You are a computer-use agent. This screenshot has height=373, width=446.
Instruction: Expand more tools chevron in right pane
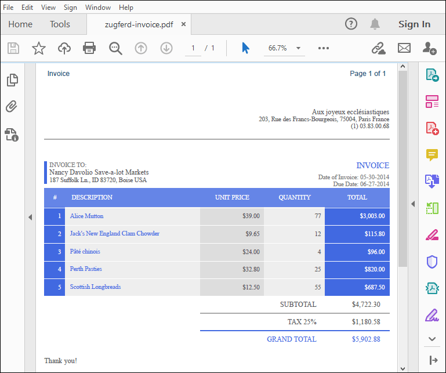point(432,339)
